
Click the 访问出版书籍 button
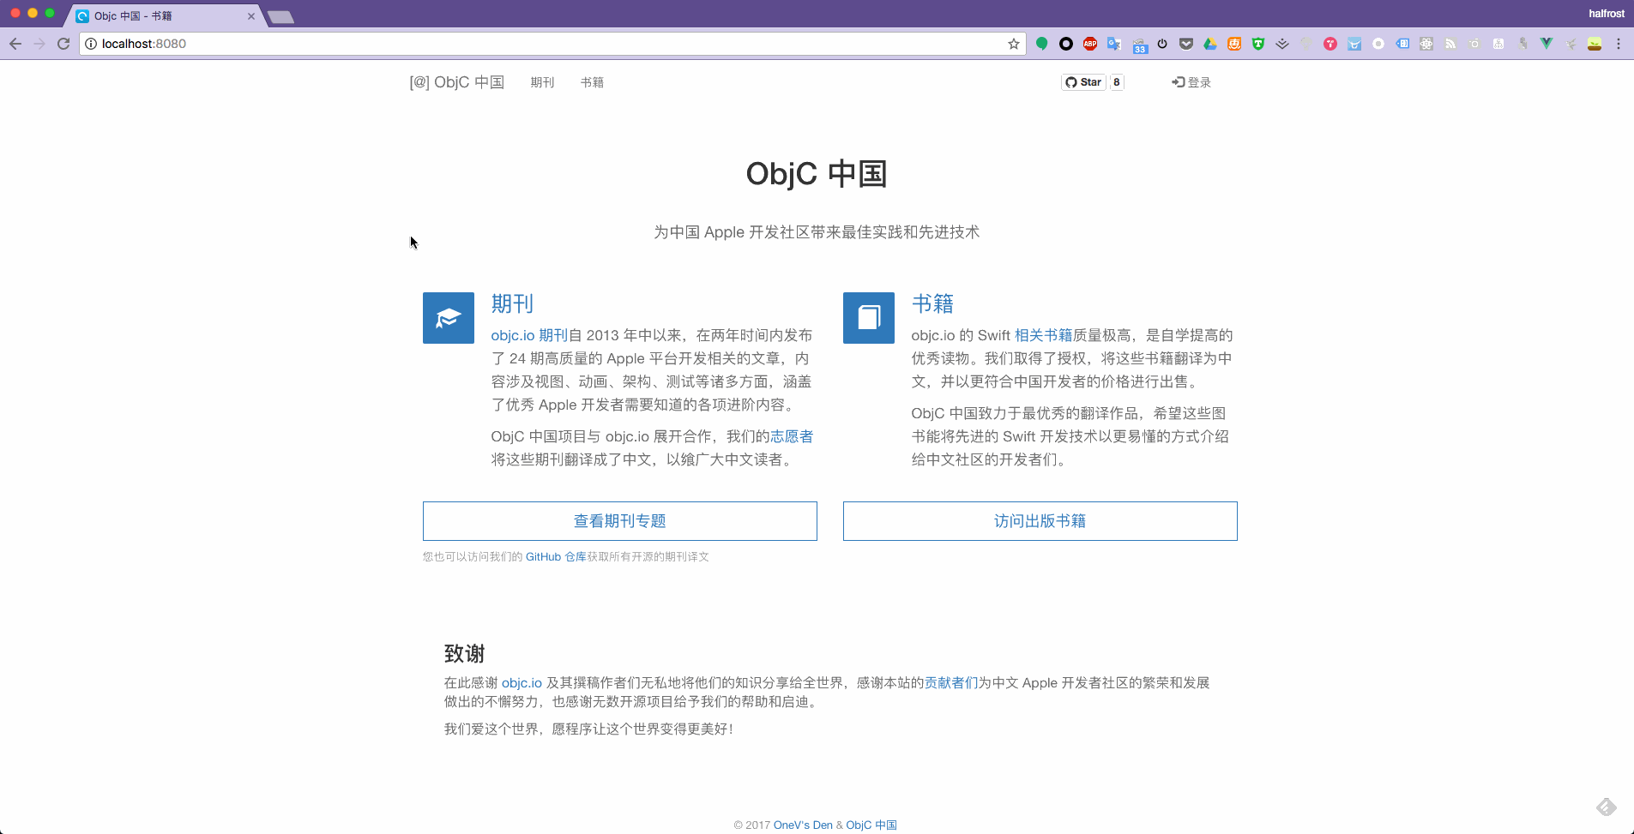point(1040,521)
